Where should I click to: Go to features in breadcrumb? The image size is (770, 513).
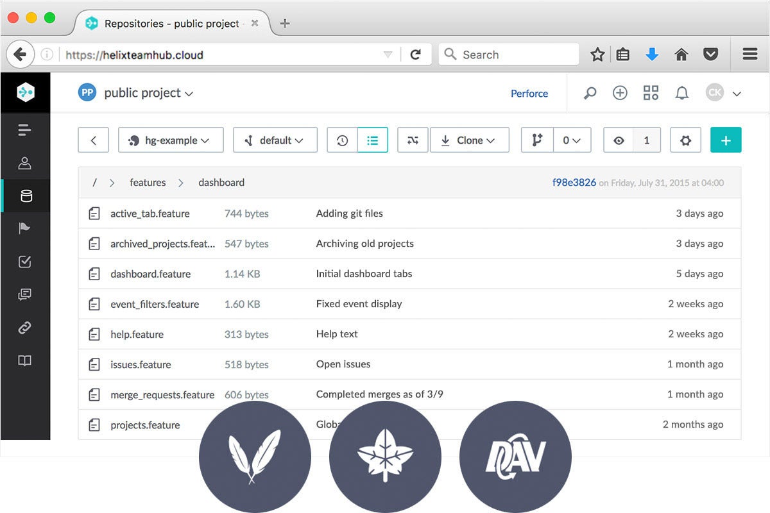coord(148,183)
